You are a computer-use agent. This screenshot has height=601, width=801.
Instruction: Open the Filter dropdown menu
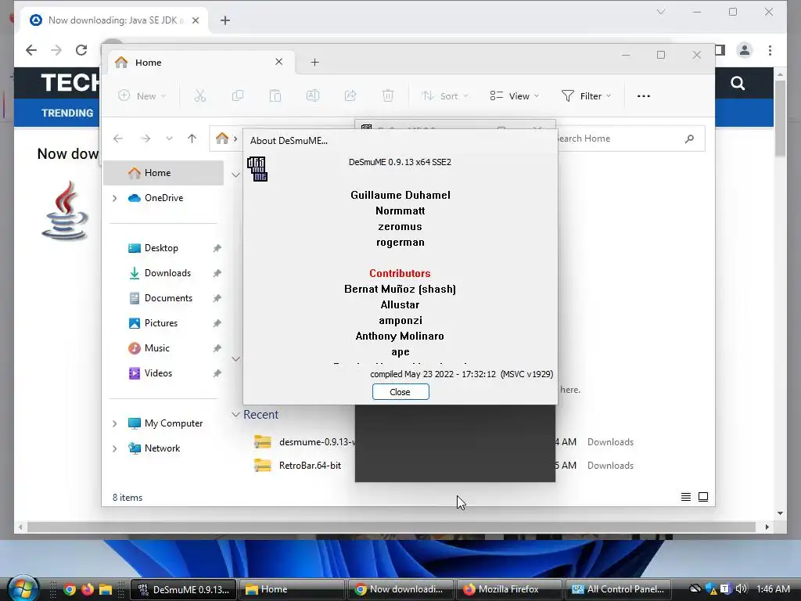(x=586, y=95)
